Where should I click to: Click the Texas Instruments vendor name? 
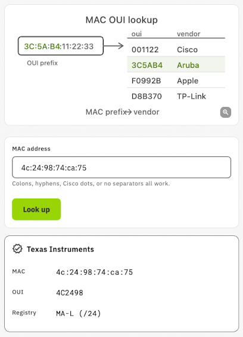tap(60, 249)
